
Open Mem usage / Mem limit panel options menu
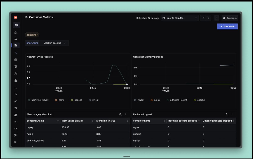pyautogui.click(x=126, y=114)
